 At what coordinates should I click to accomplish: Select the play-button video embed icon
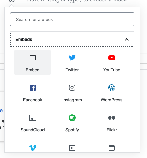point(72,148)
